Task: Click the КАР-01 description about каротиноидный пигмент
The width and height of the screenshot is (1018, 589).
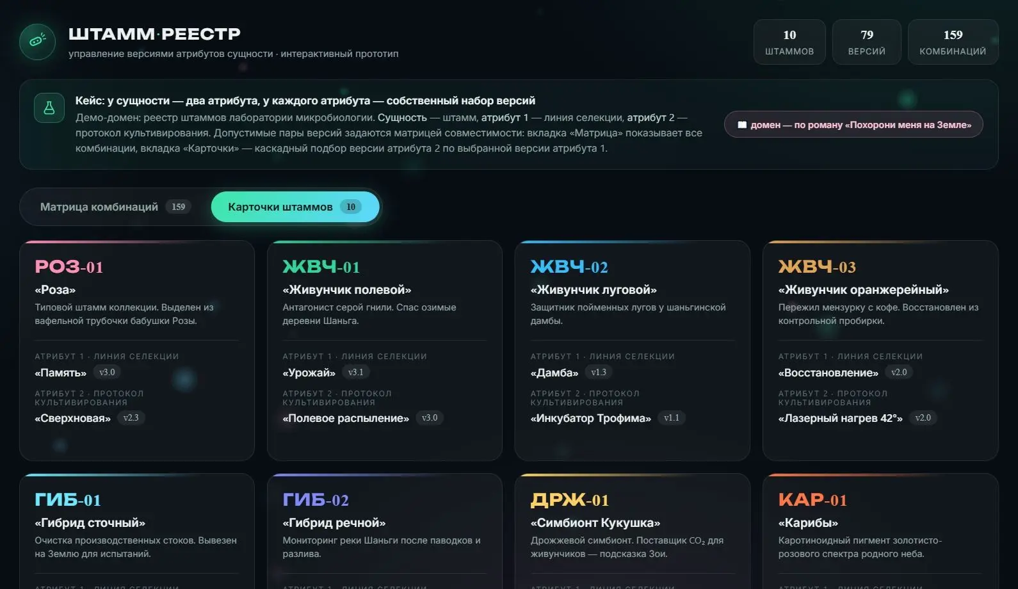Action: (860, 547)
